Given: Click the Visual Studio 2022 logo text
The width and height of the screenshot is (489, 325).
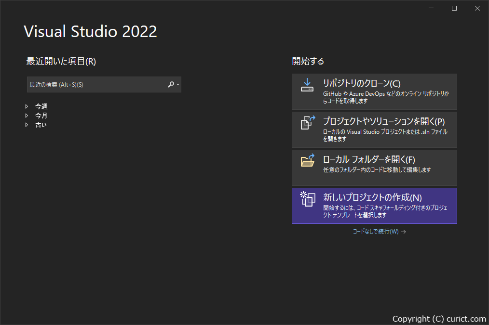Looking at the screenshot, I should click(90, 31).
